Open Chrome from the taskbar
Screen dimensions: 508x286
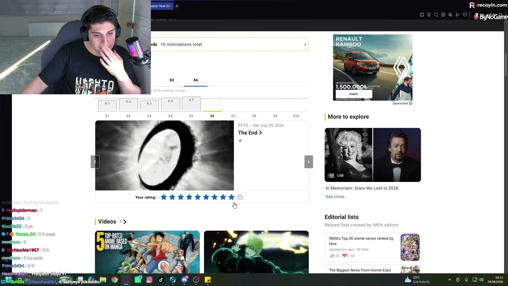pyautogui.click(x=114, y=280)
